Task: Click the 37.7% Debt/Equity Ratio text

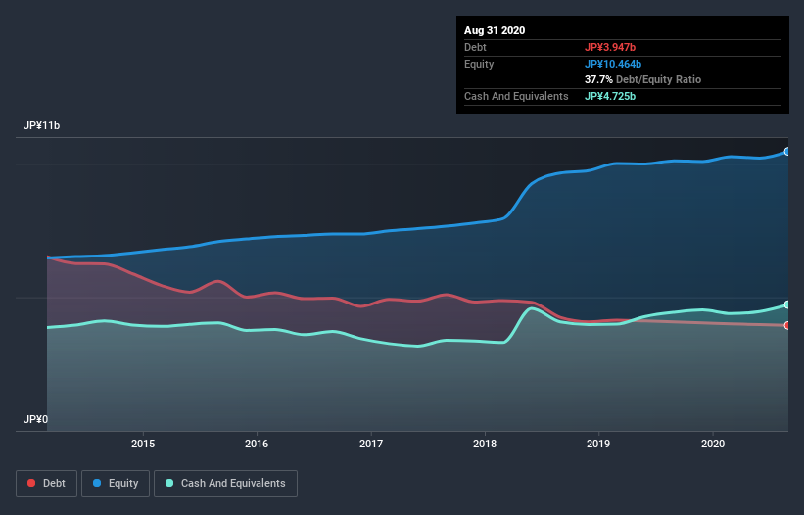Action: (642, 79)
